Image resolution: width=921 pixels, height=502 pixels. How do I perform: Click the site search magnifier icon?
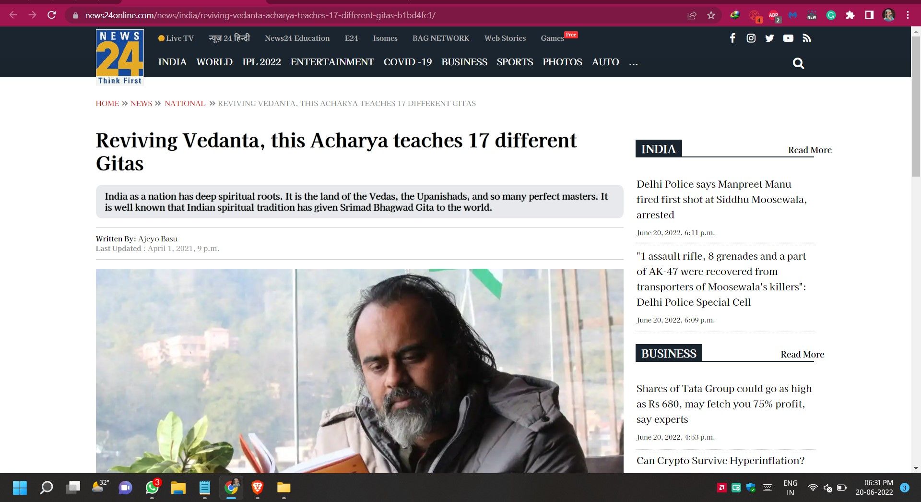(x=798, y=63)
